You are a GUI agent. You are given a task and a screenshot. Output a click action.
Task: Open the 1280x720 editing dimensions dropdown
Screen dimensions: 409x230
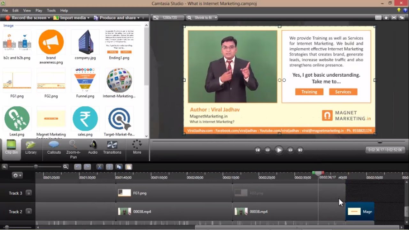pyautogui.click(x=168, y=18)
